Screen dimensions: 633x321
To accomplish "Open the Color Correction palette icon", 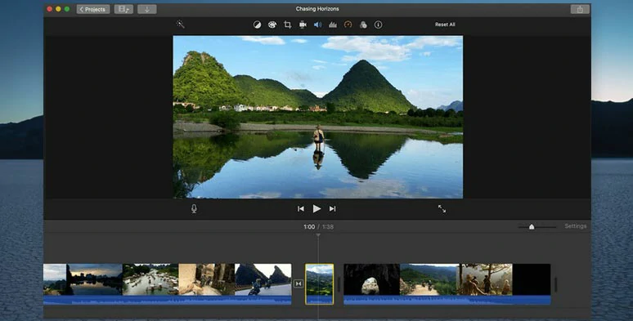I will [x=272, y=25].
